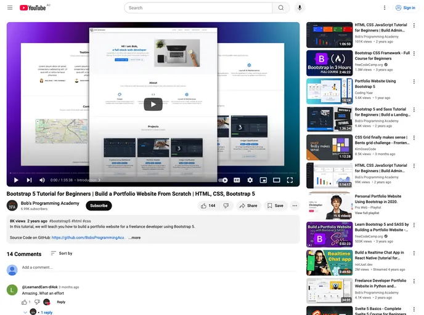Viewport: 424px width, 315px height.
Task: Open the Realtime Chat app thumbnail
Action: 329,263
